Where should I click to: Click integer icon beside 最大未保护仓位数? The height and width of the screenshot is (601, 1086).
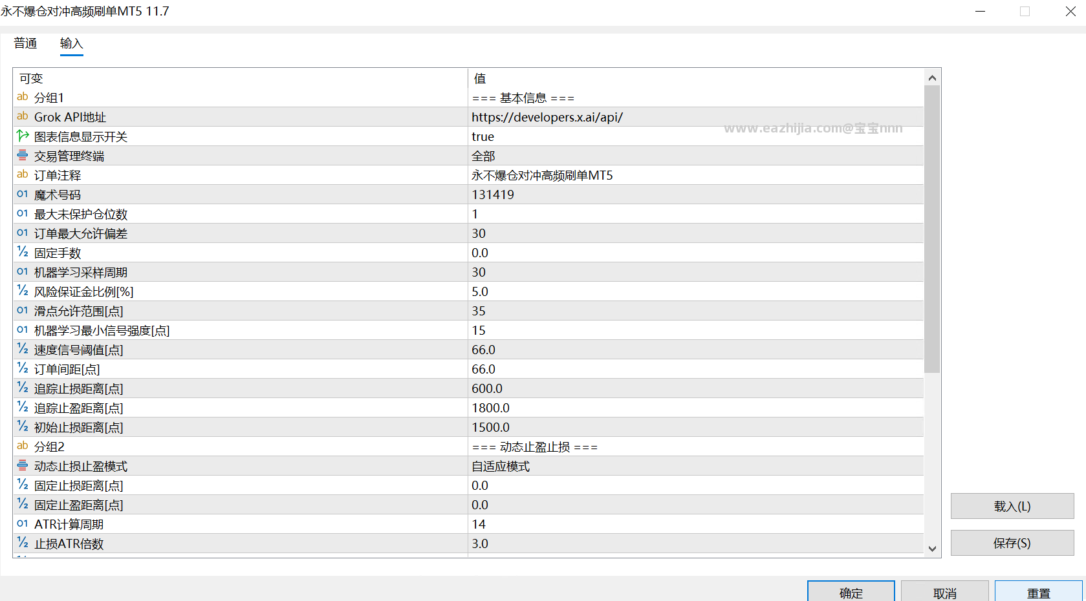pyautogui.click(x=23, y=213)
